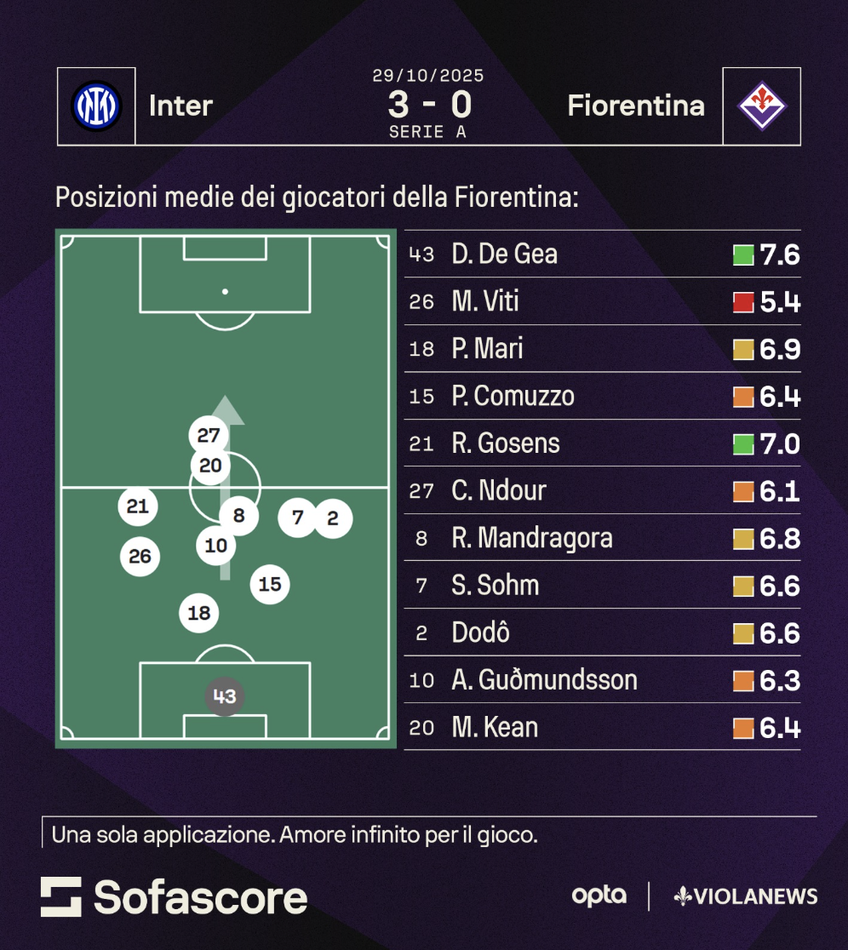Click the 3 - 0 match score
Image resolution: width=848 pixels, height=950 pixels.
point(429,106)
